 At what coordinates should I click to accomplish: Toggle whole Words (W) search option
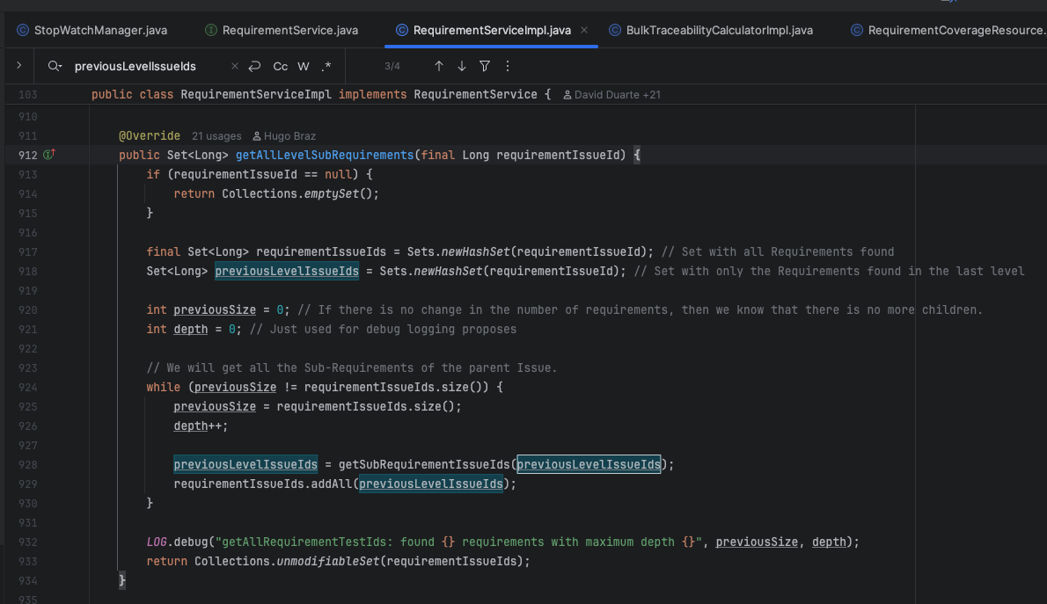coord(304,66)
